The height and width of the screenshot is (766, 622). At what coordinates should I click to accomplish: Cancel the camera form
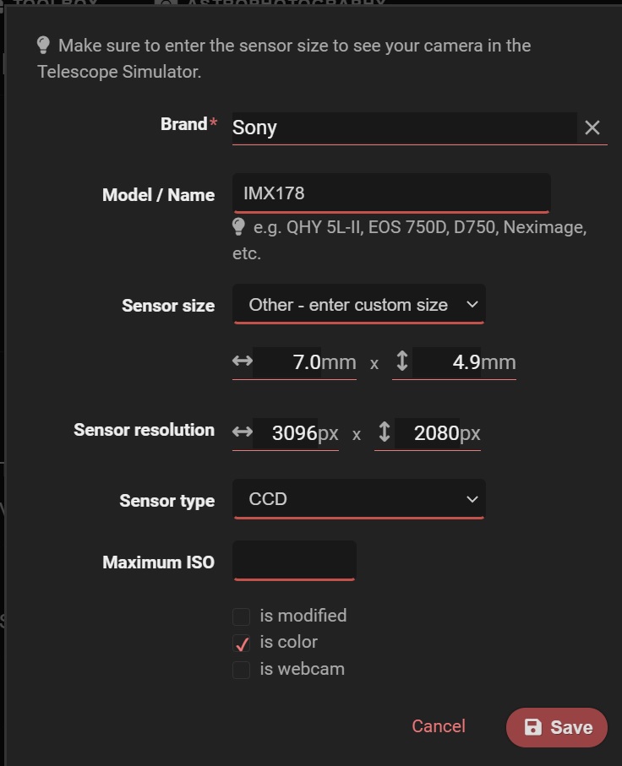[438, 726]
